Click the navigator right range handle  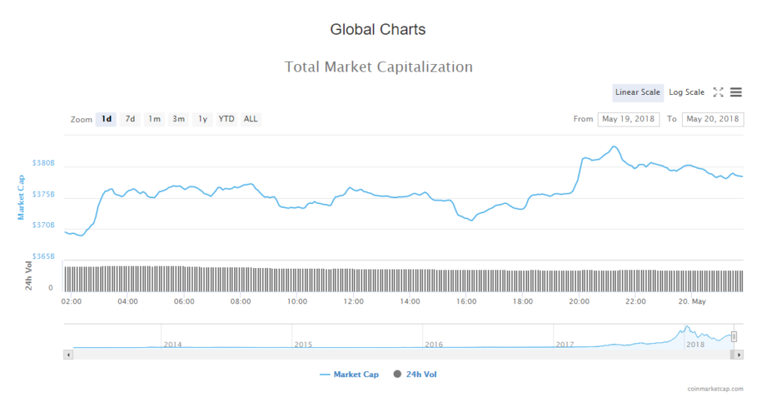coord(734,337)
